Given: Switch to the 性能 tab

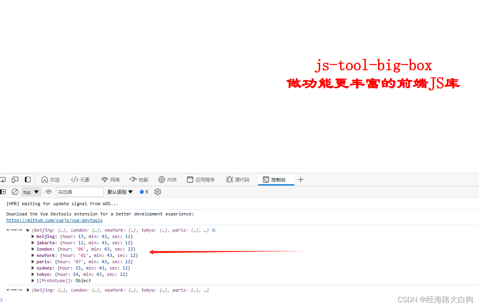Looking at the screenshot, I should tap(139, 180).
